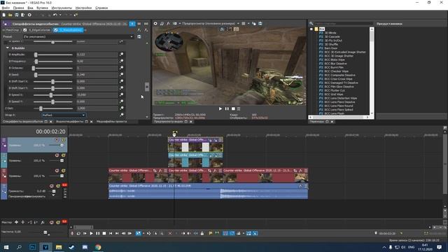Click the Event FX icon on the top clip
The height and width of the screenshot is (252, 448).
[x=216, y=140]
